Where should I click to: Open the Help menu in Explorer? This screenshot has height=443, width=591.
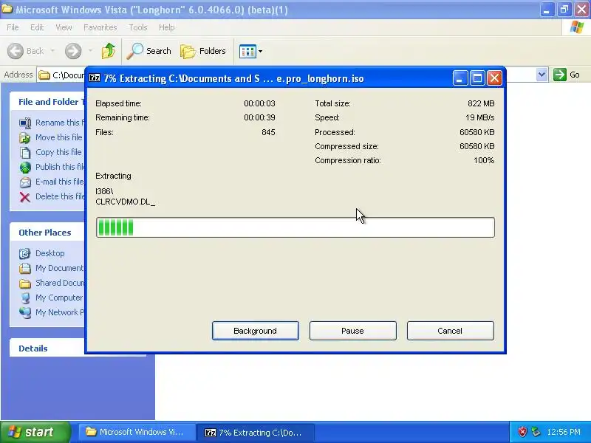(x=167, y=27)
